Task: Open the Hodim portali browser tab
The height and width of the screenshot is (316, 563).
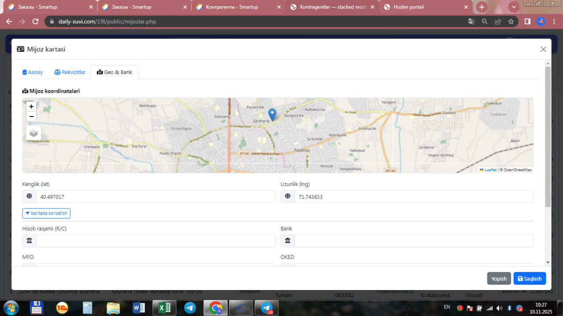Action: 408,7
